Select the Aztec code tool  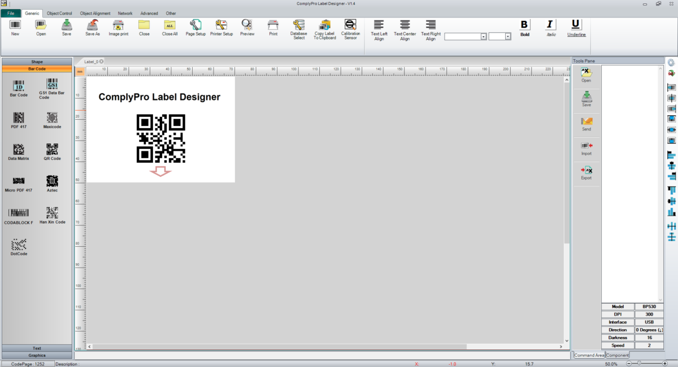[52, 184]
